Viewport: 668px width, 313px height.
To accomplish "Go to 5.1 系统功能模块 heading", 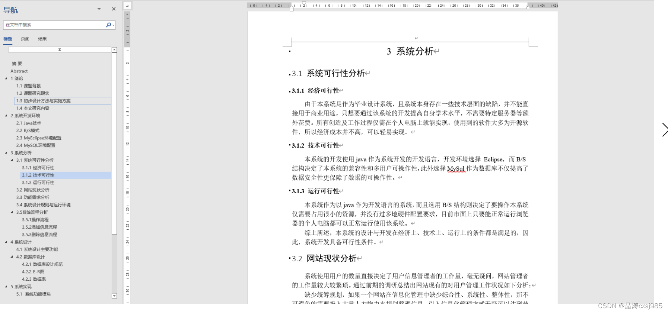I will [34, 294].
